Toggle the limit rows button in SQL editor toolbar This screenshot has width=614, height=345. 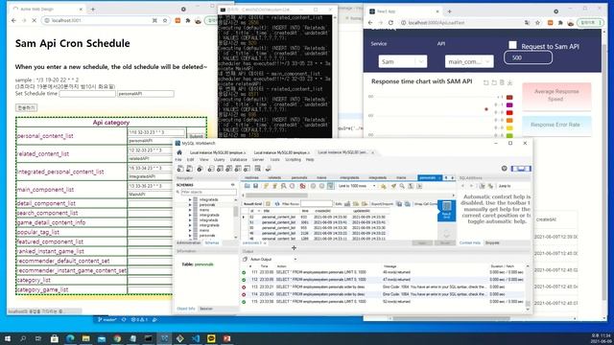point(330,186)
